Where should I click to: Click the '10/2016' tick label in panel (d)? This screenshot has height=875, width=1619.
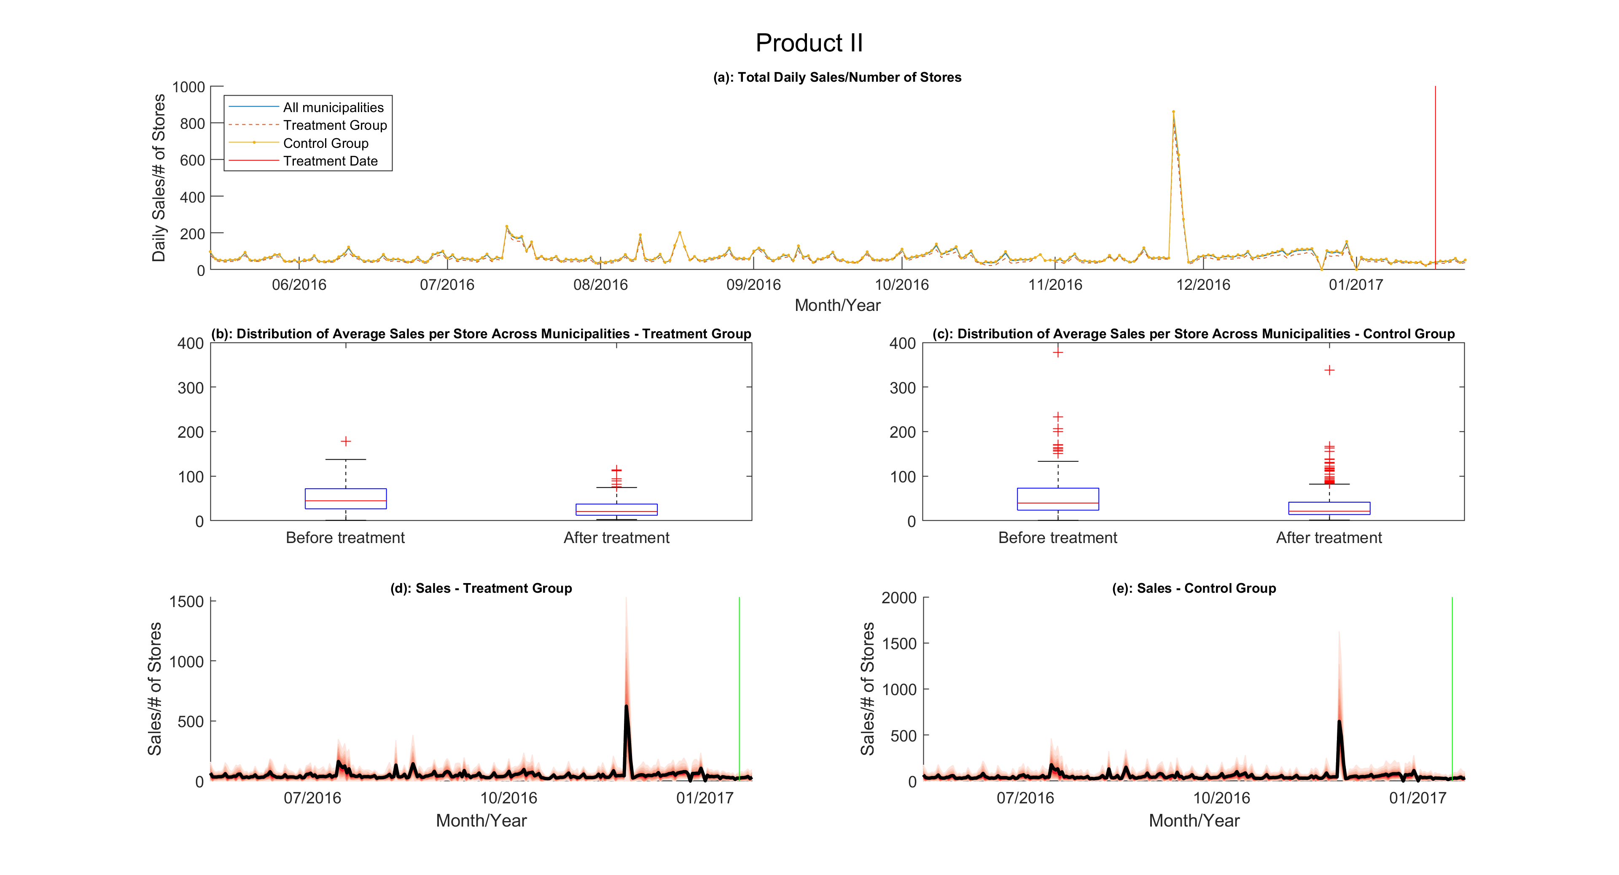pyautogui.click(x=508, y=798)
